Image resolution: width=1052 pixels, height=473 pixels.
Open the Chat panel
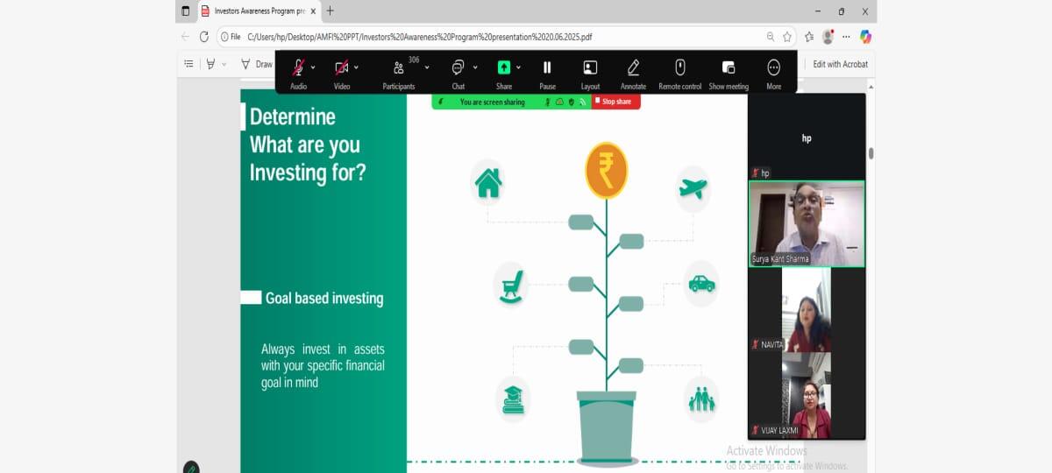458,68
